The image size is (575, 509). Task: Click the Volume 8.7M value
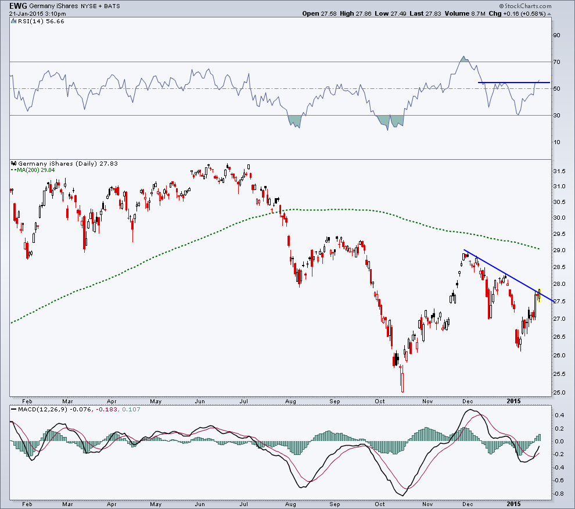[465, 13]
